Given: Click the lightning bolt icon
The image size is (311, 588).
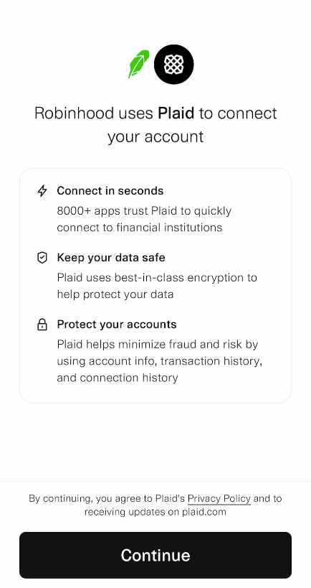Looking at the screenshot, I should point(42,191).
